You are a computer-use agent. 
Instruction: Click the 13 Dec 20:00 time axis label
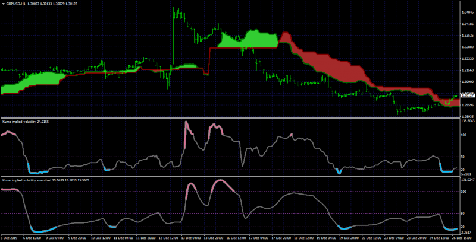click(x=215, y=238)
